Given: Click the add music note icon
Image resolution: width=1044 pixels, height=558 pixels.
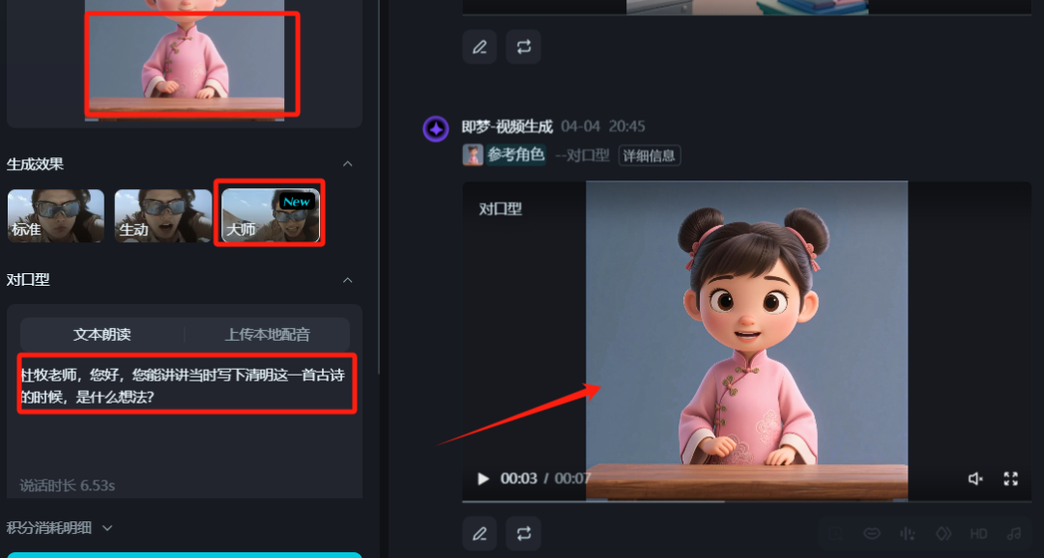Looking at the screenshot, I should [1013, 533].
